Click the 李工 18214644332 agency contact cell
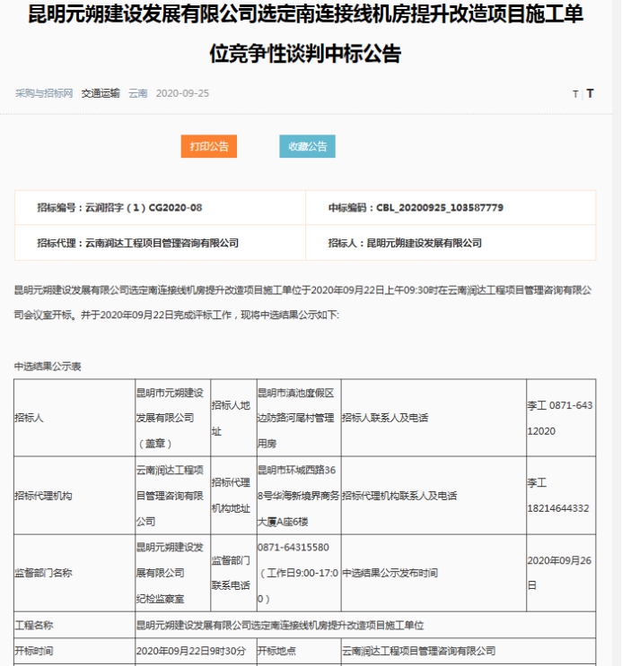 tap(558, 496)
